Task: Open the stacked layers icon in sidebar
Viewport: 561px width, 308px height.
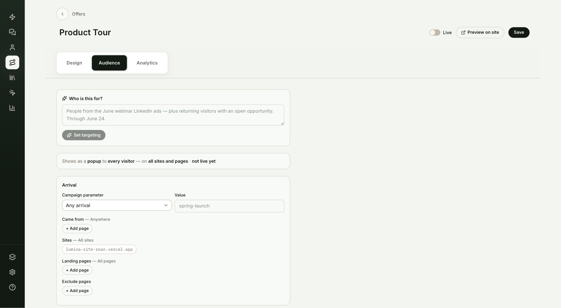Action: 12,257
